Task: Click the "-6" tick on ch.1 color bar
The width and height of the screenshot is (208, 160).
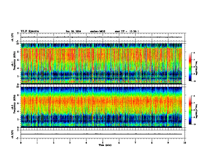Action: [x=194, y=53]
